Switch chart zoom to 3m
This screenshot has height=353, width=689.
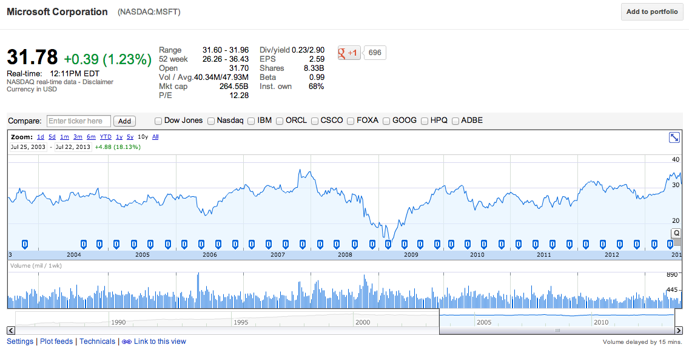(78, 137)
